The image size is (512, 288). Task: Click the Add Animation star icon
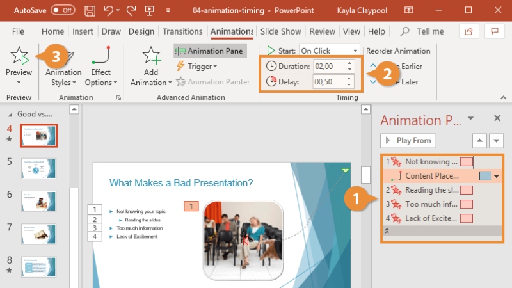(151, 56)
